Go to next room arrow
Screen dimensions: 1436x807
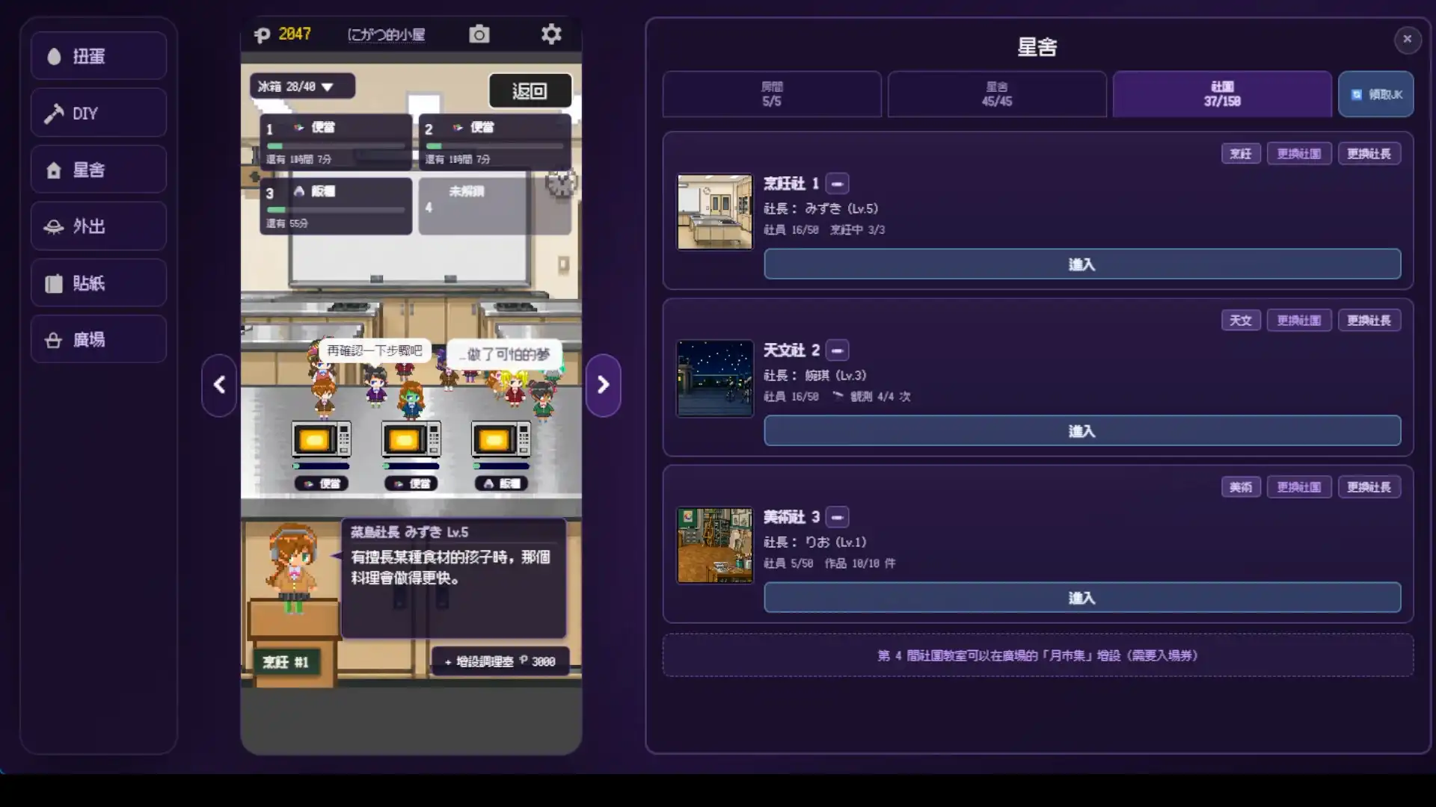click(603, 385)
